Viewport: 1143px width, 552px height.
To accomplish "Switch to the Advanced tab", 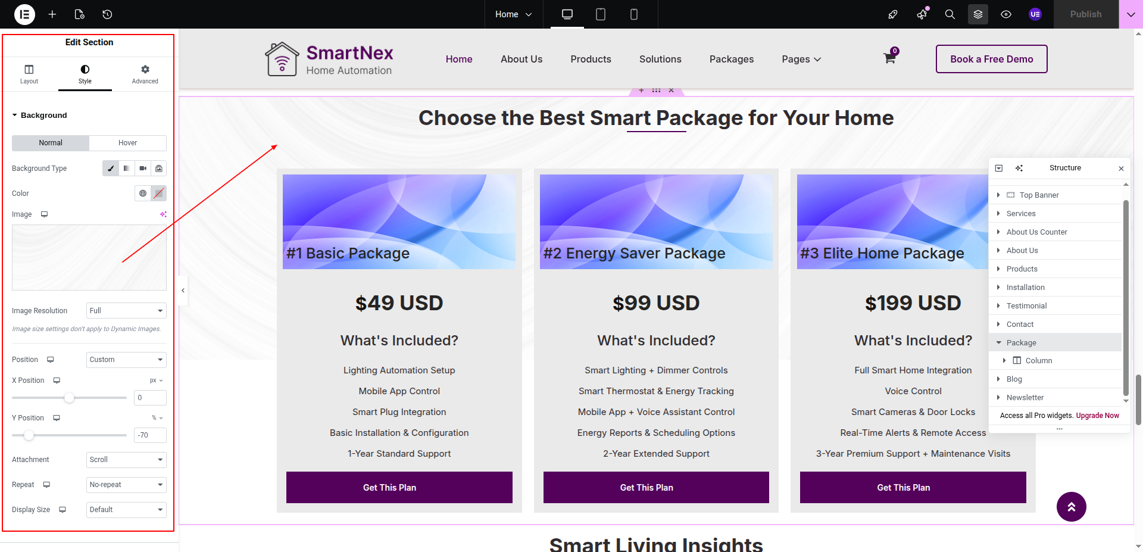I will point(145,74).
